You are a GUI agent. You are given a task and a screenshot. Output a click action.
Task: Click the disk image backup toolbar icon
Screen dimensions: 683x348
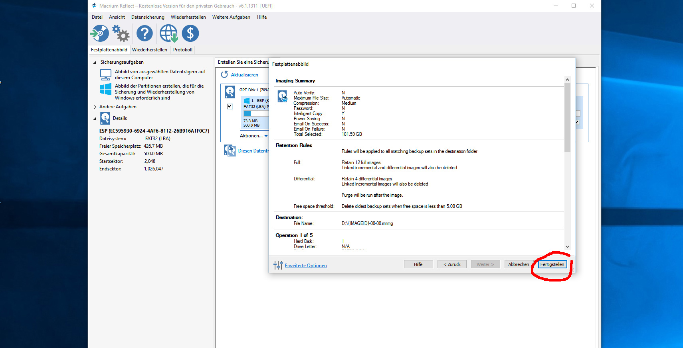pos(99,33)
